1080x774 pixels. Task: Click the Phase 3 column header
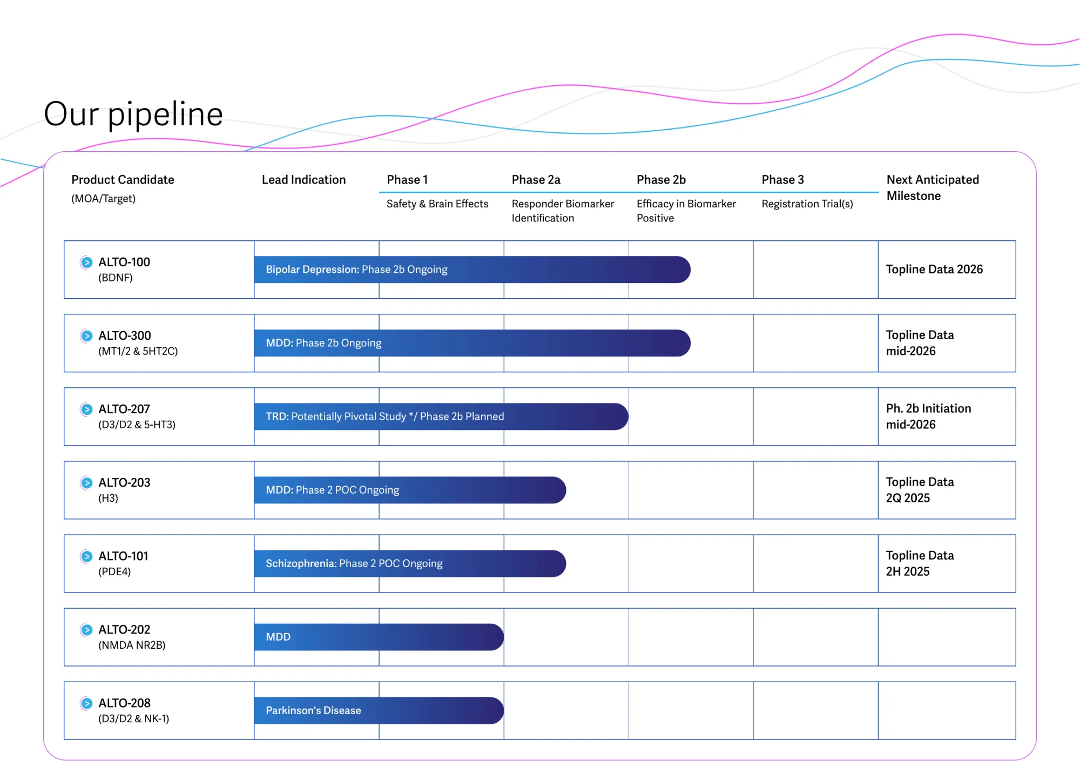[x=782, y=180]
